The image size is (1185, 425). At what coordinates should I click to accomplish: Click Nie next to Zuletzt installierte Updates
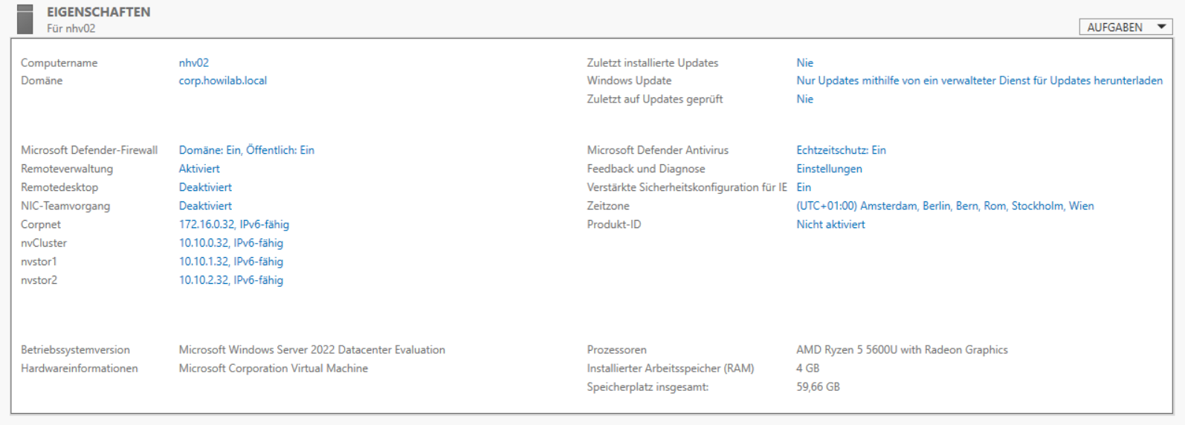(804, 63)
